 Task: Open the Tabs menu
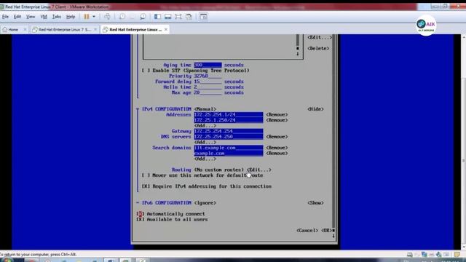click(57, 17)
